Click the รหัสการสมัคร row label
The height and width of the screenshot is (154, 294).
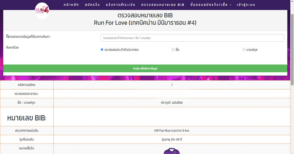[27, 85]
